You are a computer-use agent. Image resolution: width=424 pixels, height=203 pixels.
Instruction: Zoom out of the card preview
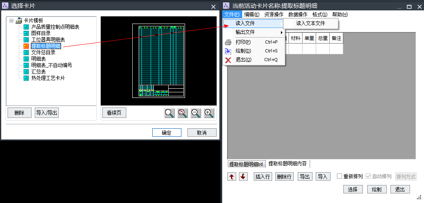coord(196,113)
